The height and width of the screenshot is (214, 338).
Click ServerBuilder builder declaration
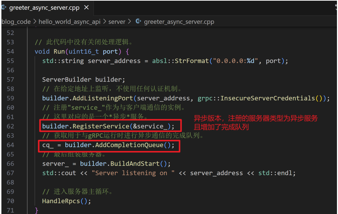pyautogui.click(x=83, y=80)
